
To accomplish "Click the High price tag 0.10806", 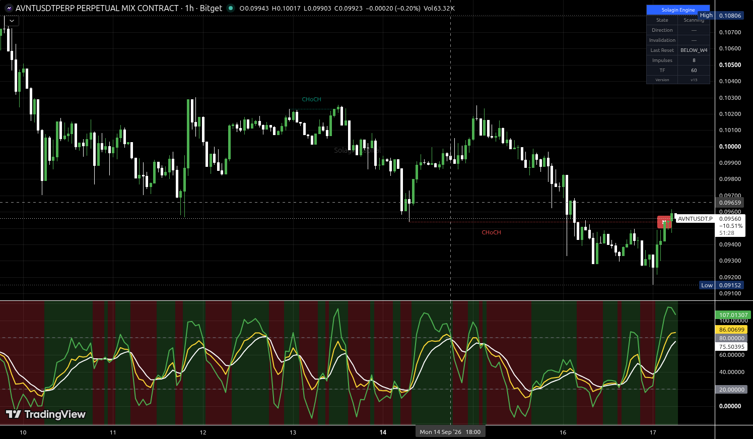I will 730,16.
